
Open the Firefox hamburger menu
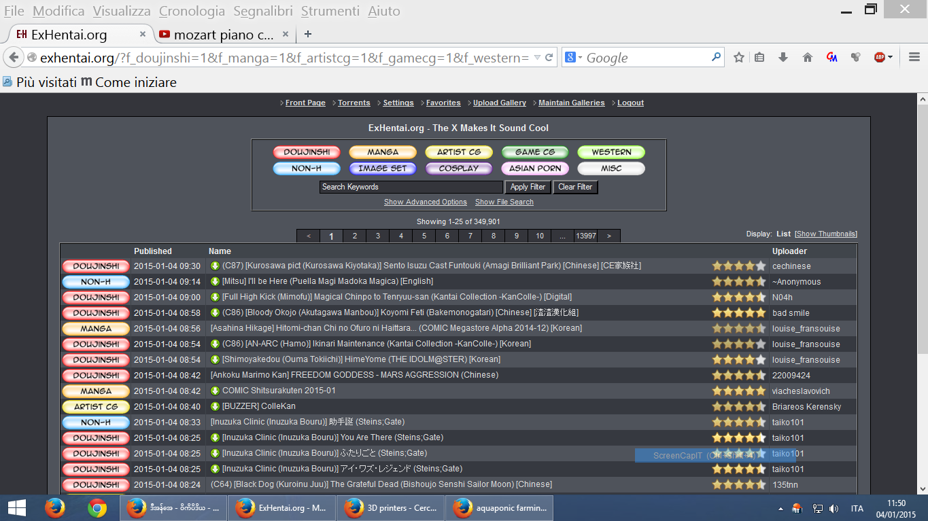click(914, 58)
